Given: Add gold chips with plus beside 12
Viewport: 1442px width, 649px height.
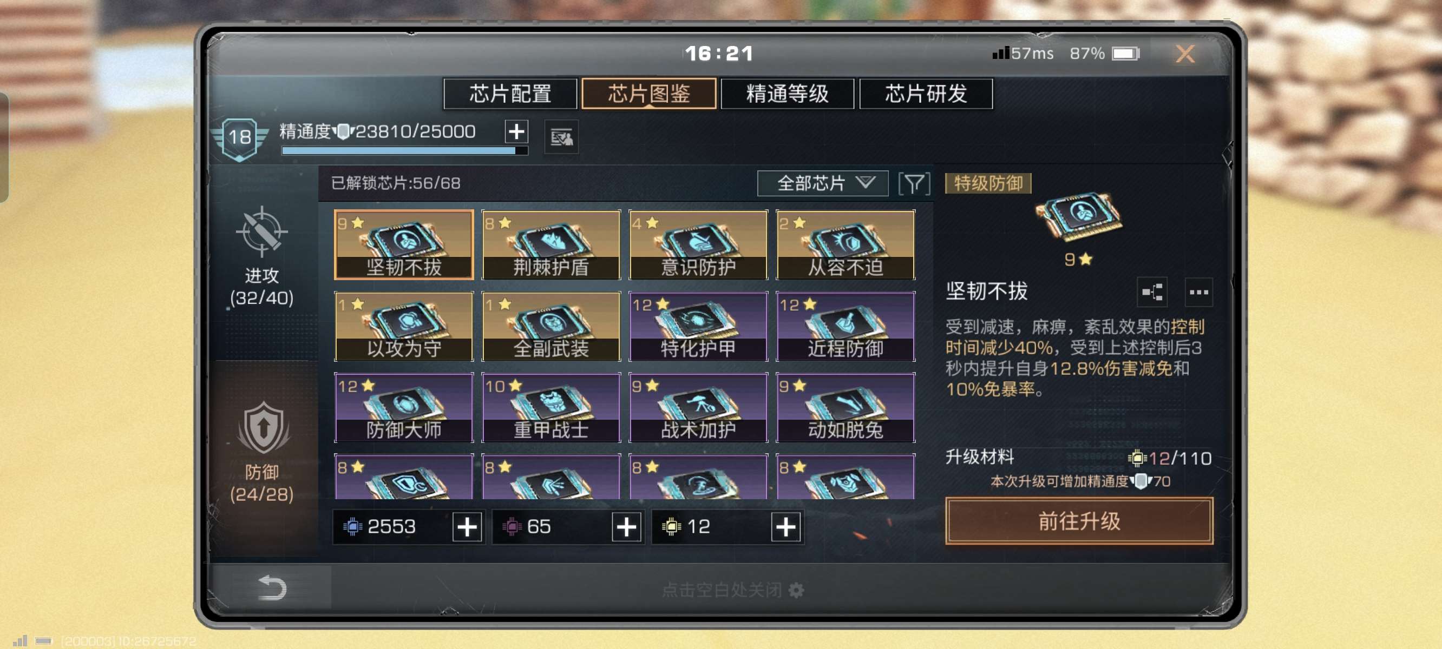Looking at the screenshot, I should (786, 526).
